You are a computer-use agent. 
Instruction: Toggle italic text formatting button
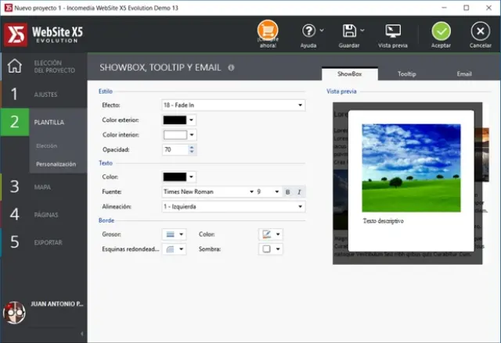pyautogui.click(x=299, y=191)
